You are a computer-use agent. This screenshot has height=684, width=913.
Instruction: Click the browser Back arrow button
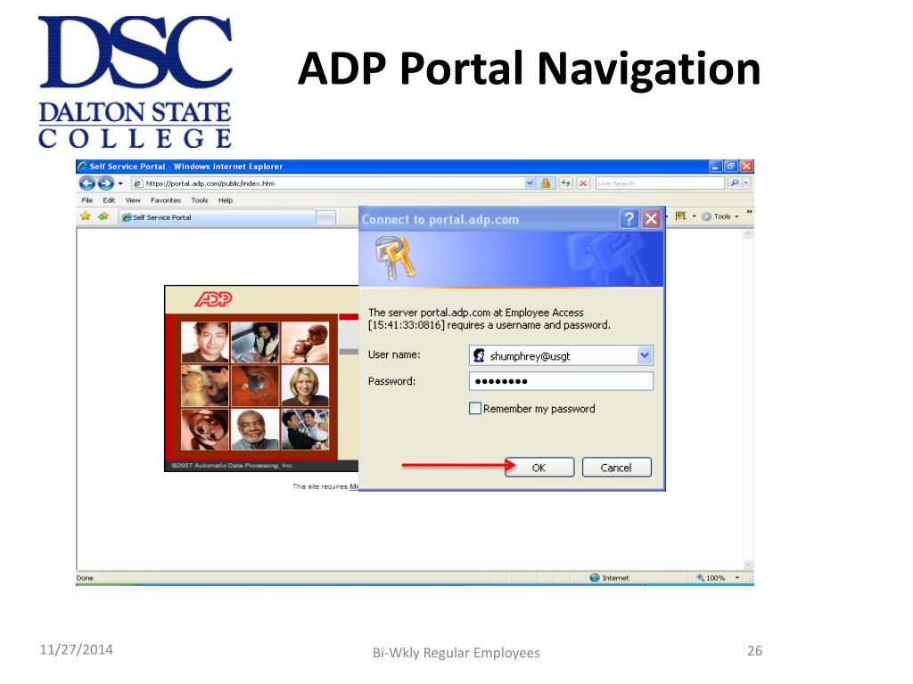click(x=86, y=183)
